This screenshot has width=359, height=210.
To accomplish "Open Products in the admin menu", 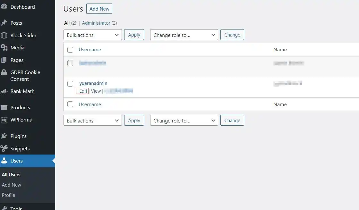I will [20, 107].
